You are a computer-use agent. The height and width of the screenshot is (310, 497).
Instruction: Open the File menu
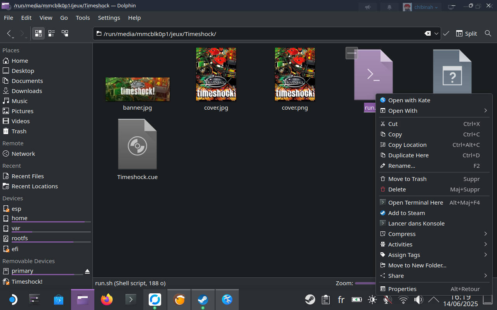point(8,18)
